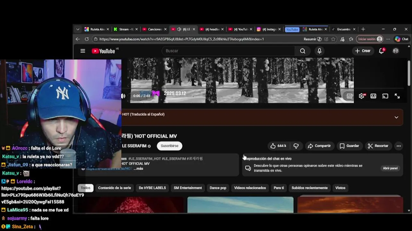
Task: Open the orange sunset video thumbnail
Action: coord(350,205)
